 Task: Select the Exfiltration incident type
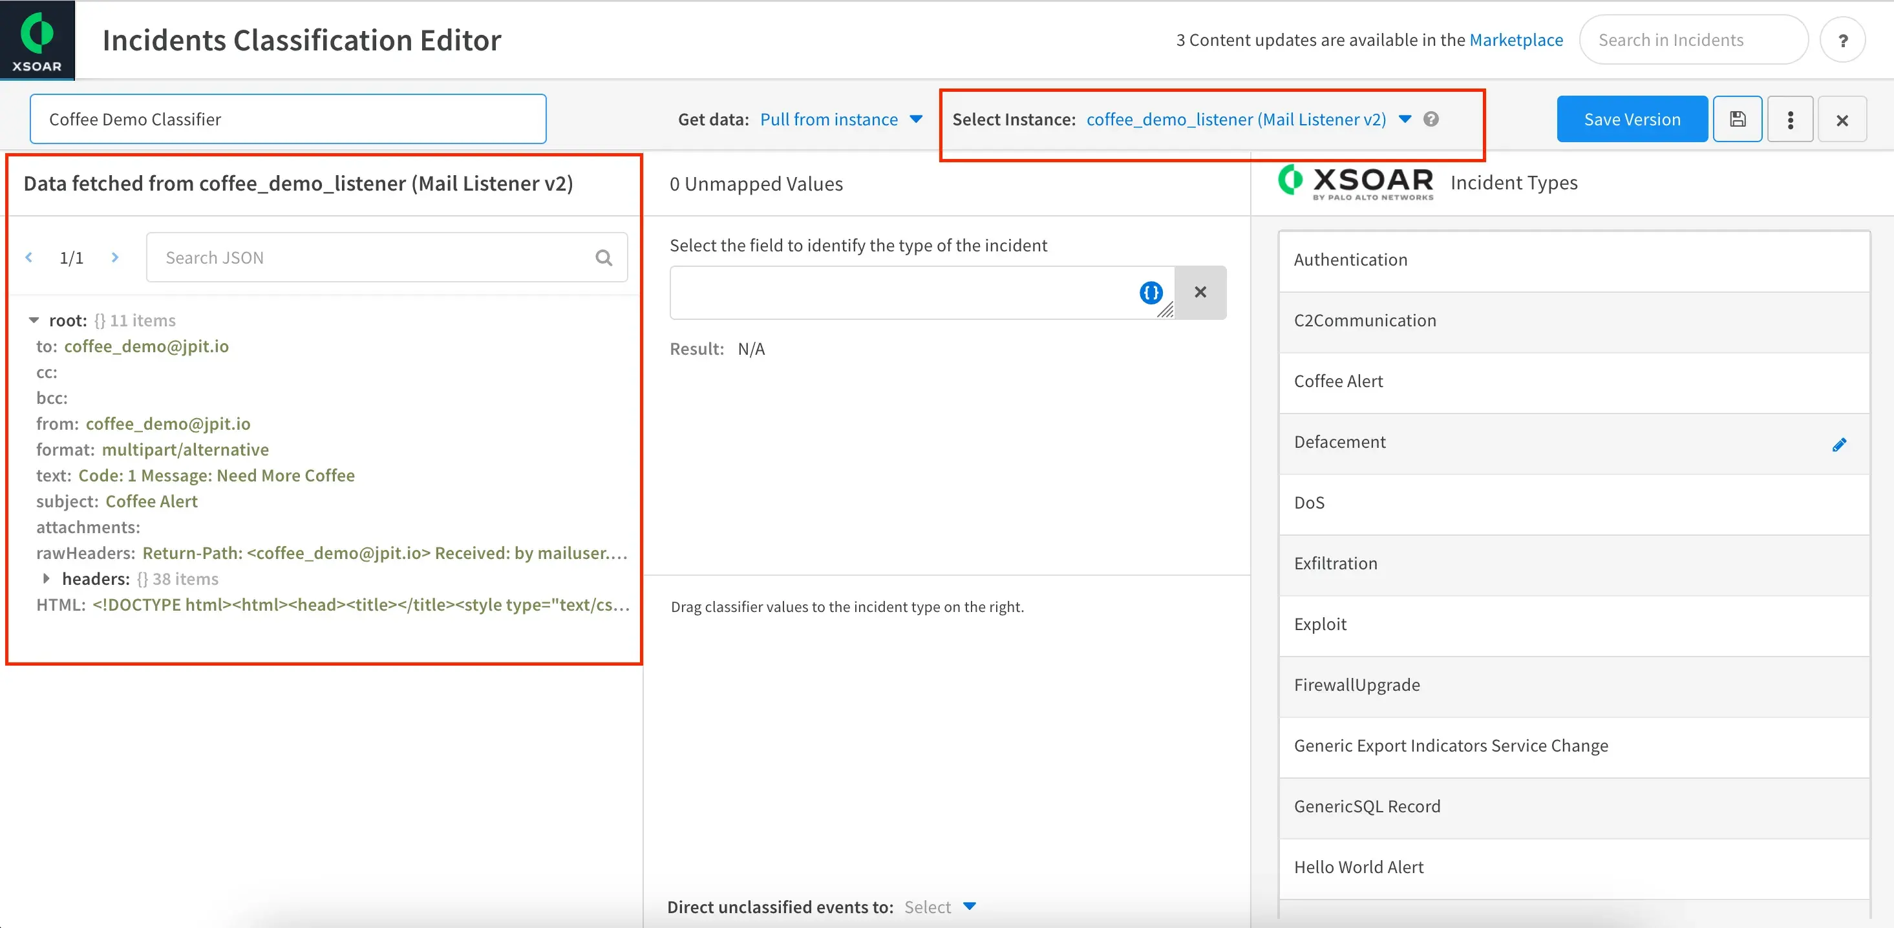click(1574, 564)
